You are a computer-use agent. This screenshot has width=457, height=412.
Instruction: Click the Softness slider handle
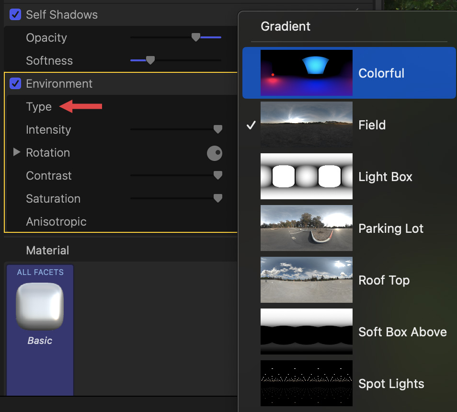point(150,60)
